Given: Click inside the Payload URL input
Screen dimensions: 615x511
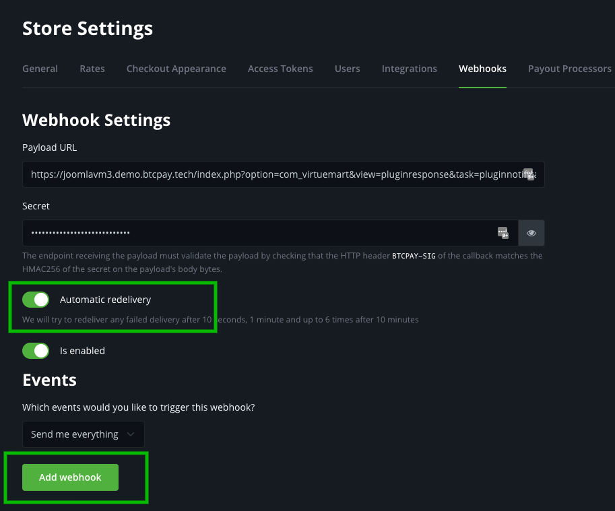Looking at the screenshot, I should pyautogui.click(x=269, y=174).
